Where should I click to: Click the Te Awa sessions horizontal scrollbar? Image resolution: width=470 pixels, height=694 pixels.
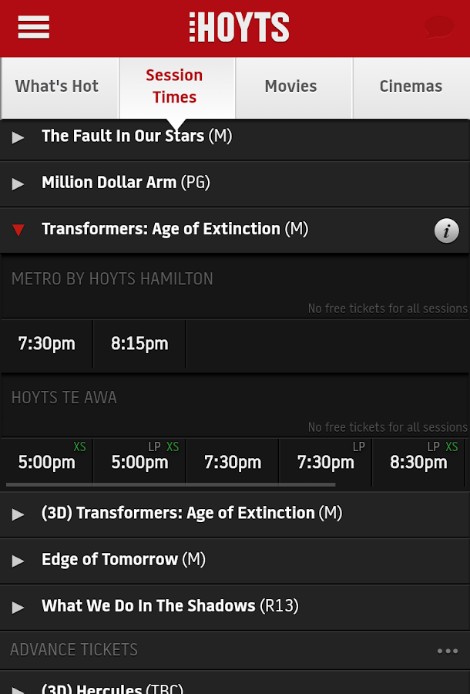pos(170,485)
